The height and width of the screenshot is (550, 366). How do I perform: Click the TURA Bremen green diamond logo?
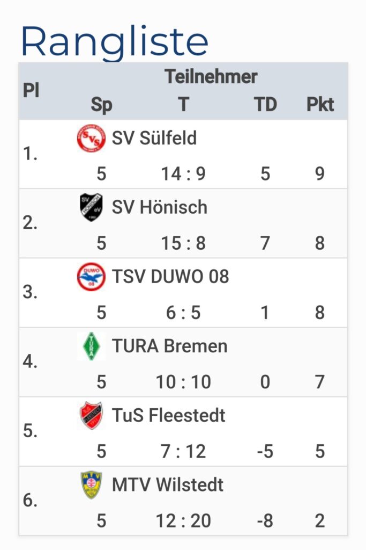91,346
